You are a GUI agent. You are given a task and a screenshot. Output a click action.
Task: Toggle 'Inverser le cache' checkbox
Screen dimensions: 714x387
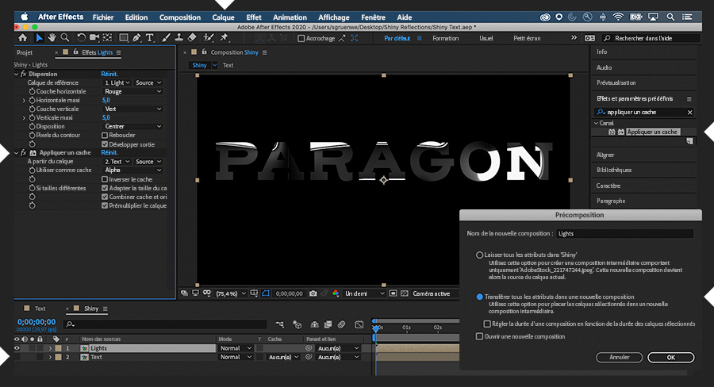pyautogui.click(x=105, y=179)
